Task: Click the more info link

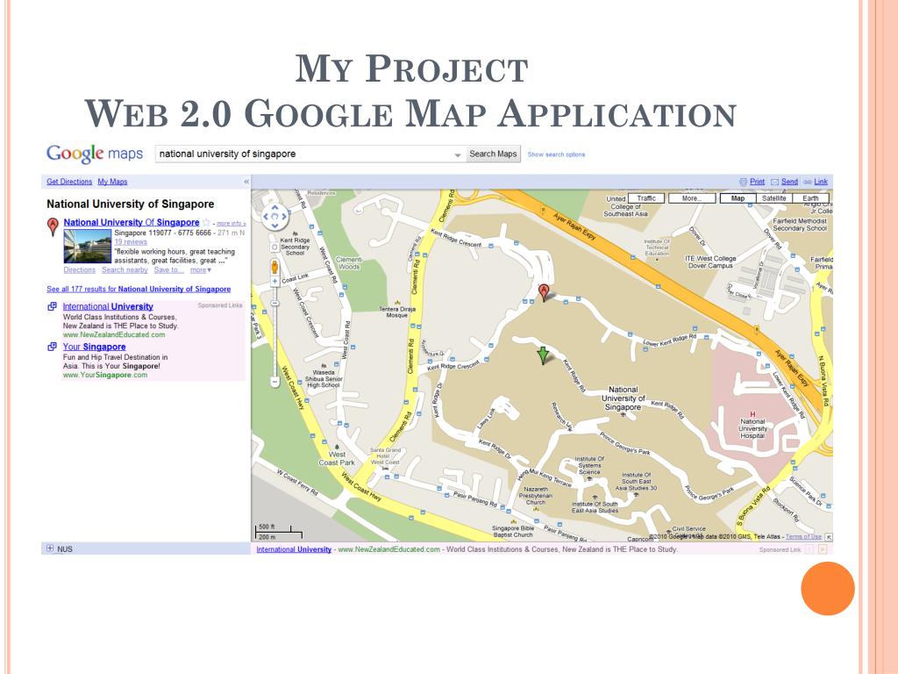Action: click(x=231, y=224)
